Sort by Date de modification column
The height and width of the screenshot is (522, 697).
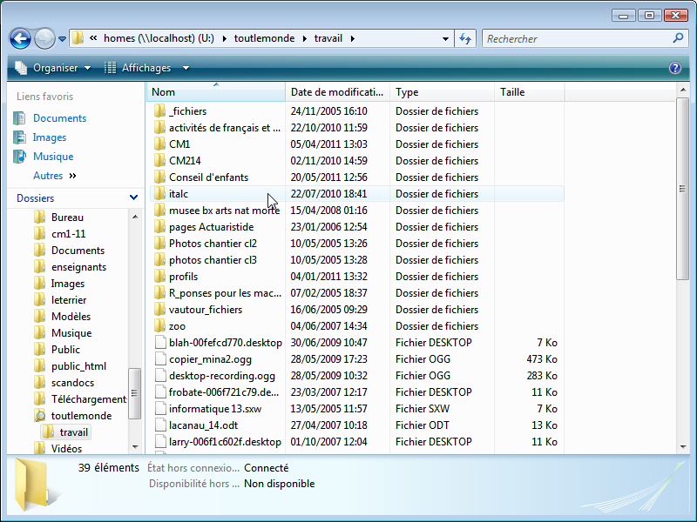click(337, 92)
